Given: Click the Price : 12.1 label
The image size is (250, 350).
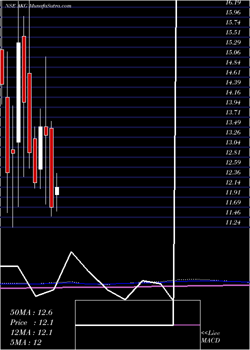Looking at the screenshot, I should tap(31, 322).
